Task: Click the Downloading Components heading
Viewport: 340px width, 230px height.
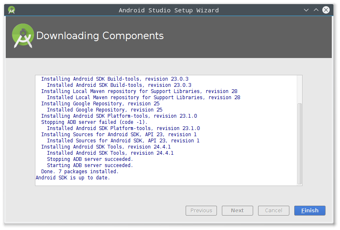Action: [x=100, y=35]
